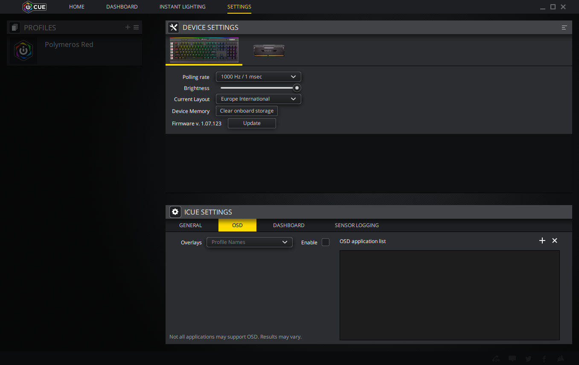Open the Profiles options menu icon

[136, 27]
